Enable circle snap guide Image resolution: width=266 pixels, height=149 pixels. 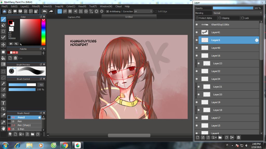[86, 11]
